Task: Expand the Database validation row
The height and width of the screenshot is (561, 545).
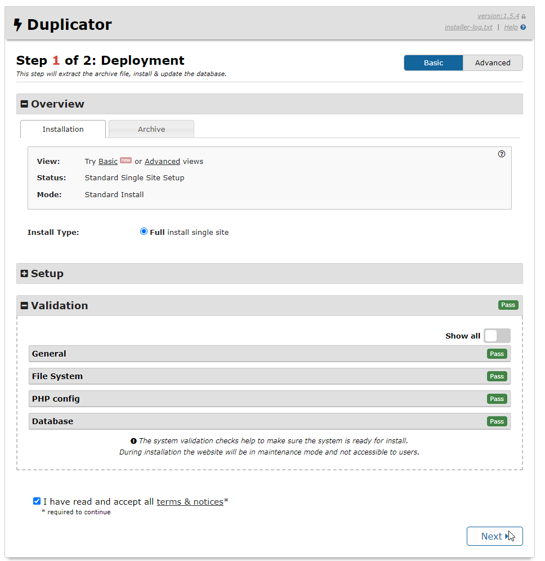Action: (x=269, y=421)
